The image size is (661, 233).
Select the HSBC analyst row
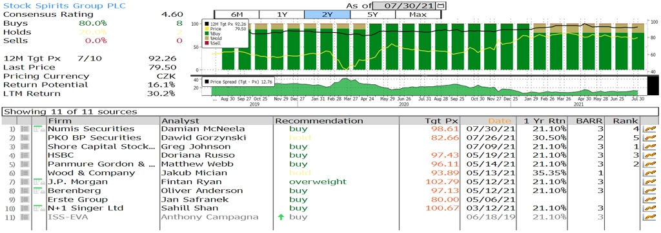point(329,155)
